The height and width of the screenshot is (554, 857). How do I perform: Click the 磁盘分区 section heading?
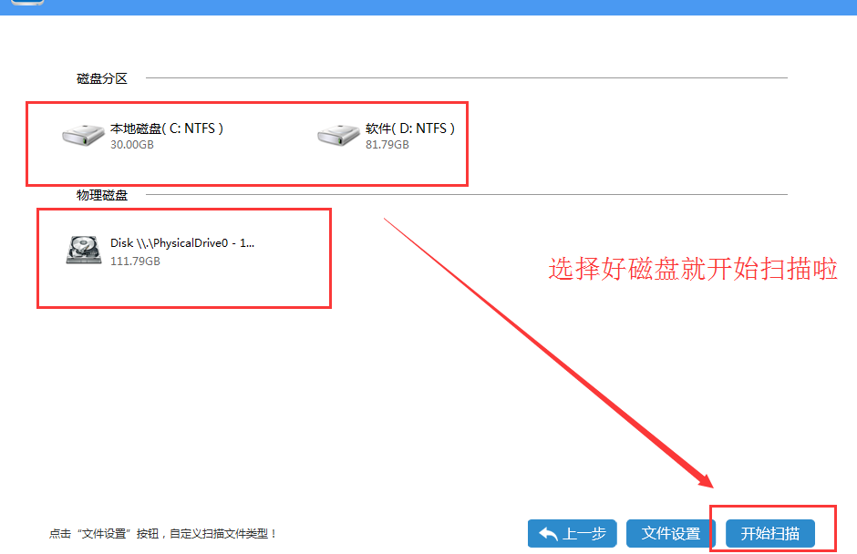102,78
